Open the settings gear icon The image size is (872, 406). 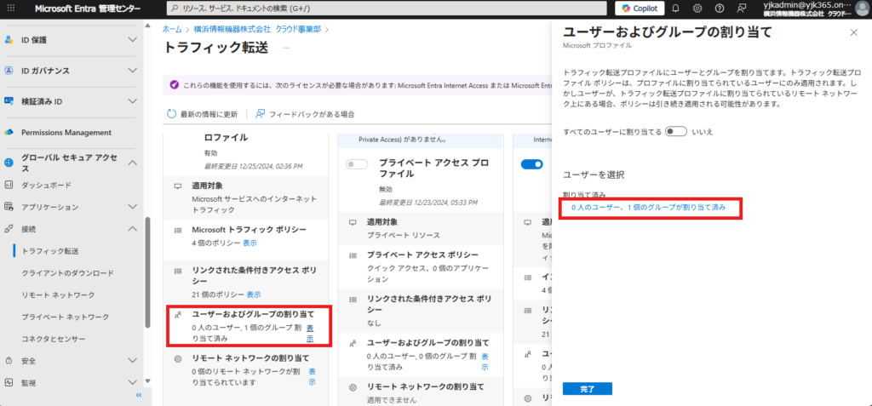(x=697, y=9)
